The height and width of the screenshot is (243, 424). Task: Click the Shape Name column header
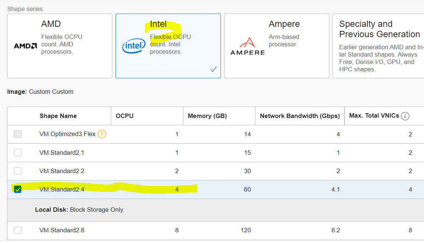(58, 116)
